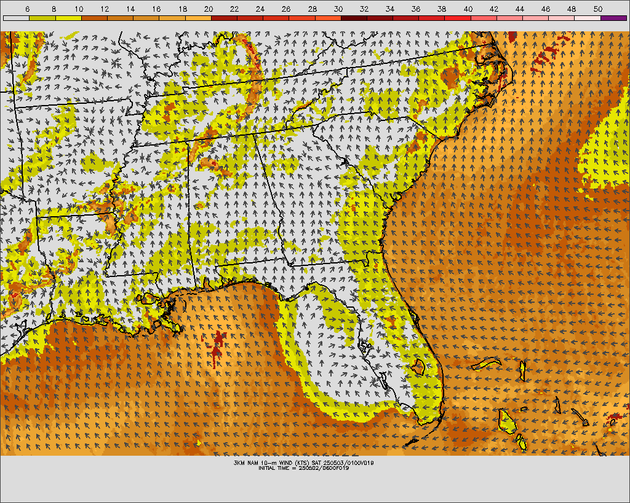Click the "INITIAL TIME = 250502/0600F019" caption
This screenshot has width=630, height=503.
[x=304, y=468]
